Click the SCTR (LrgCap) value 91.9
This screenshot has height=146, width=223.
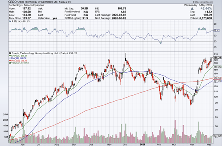point(85,18)
